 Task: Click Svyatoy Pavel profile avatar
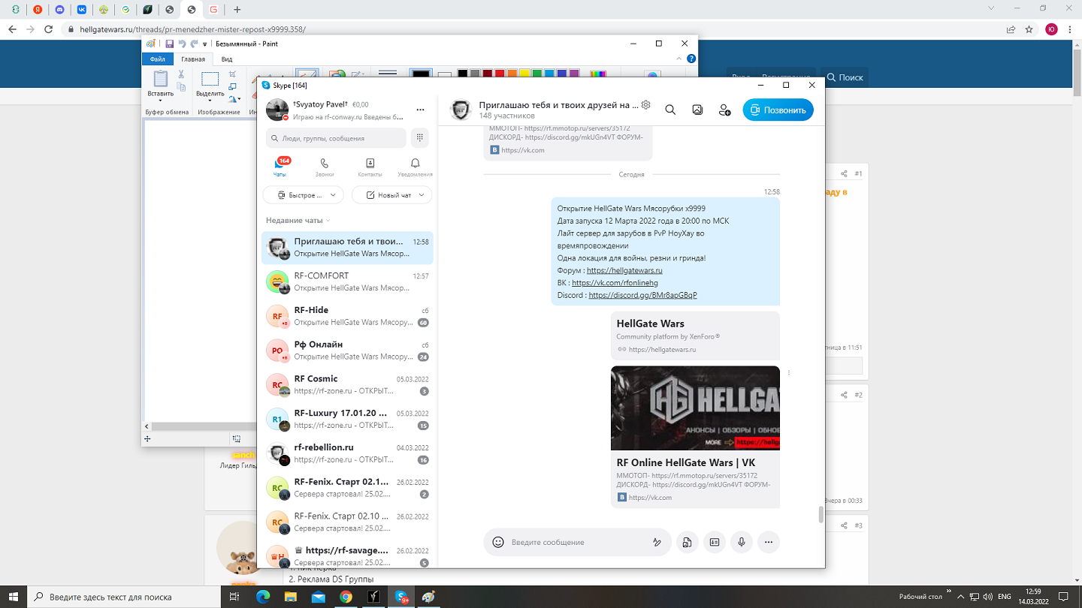coord(277,110)
